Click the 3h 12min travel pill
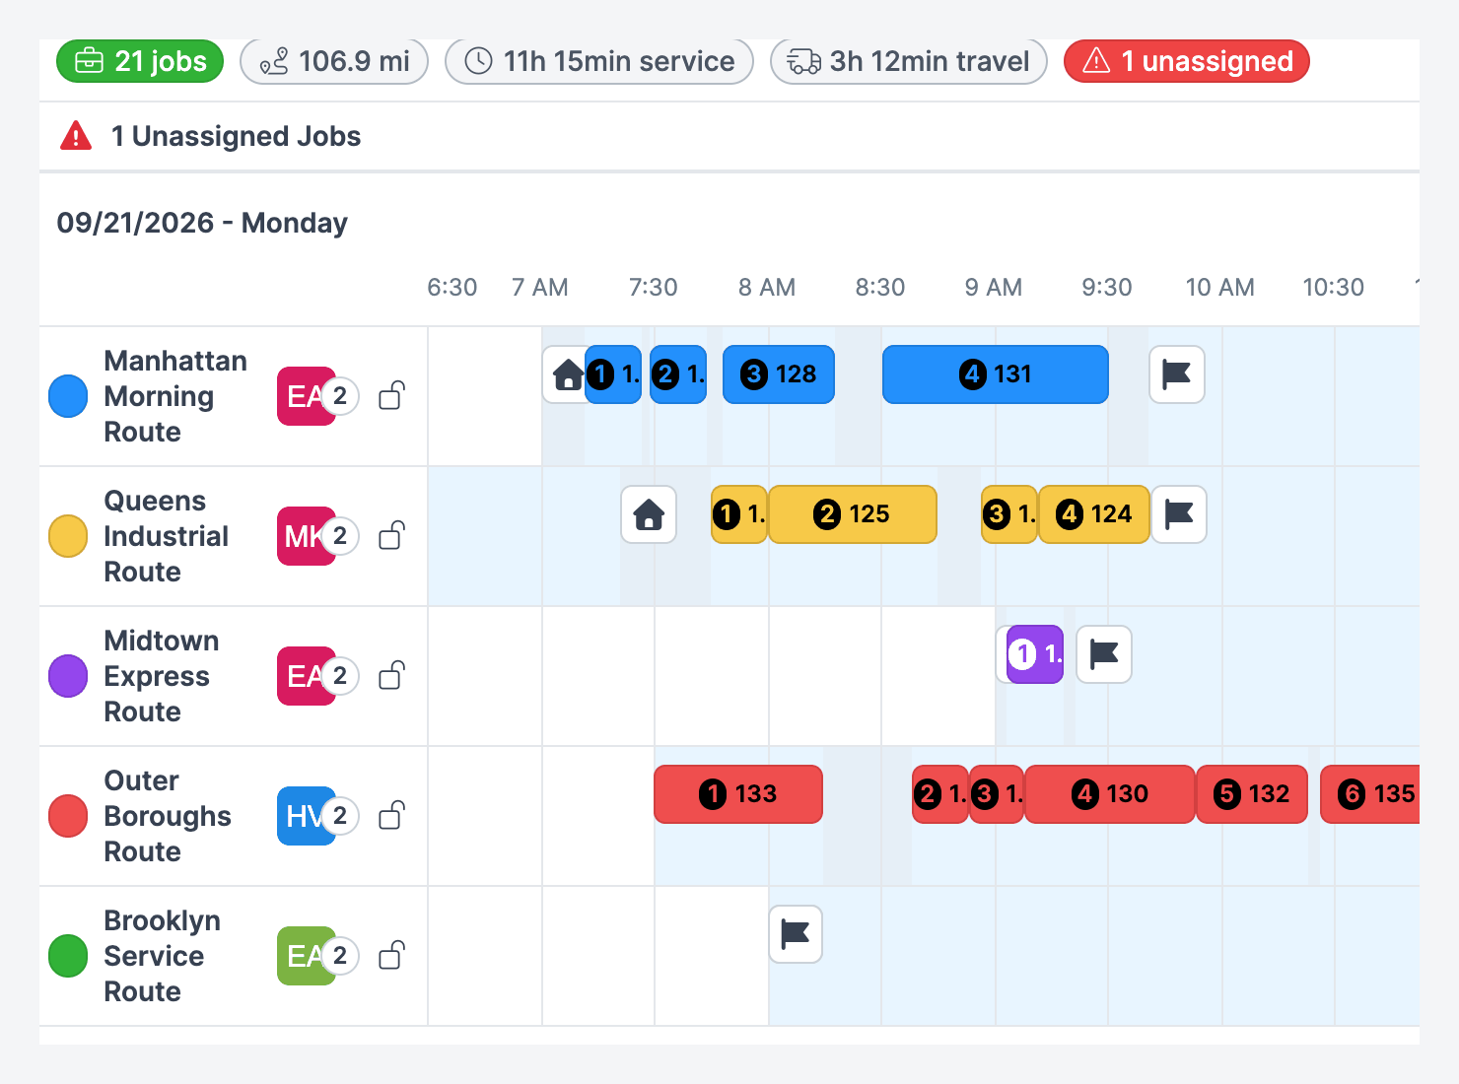1459x1084 pixels. (908, 61)
